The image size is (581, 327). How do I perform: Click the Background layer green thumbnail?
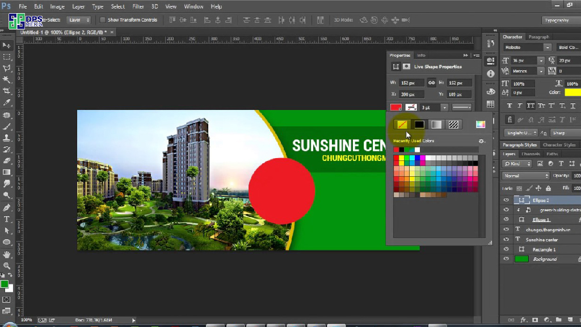521,259
